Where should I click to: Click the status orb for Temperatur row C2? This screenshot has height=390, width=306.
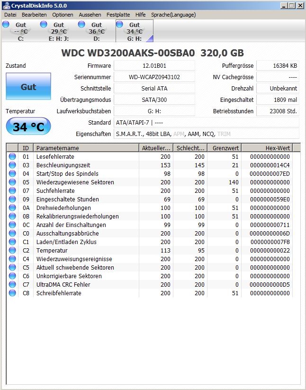pyautogui.click(x=12, y=250)
